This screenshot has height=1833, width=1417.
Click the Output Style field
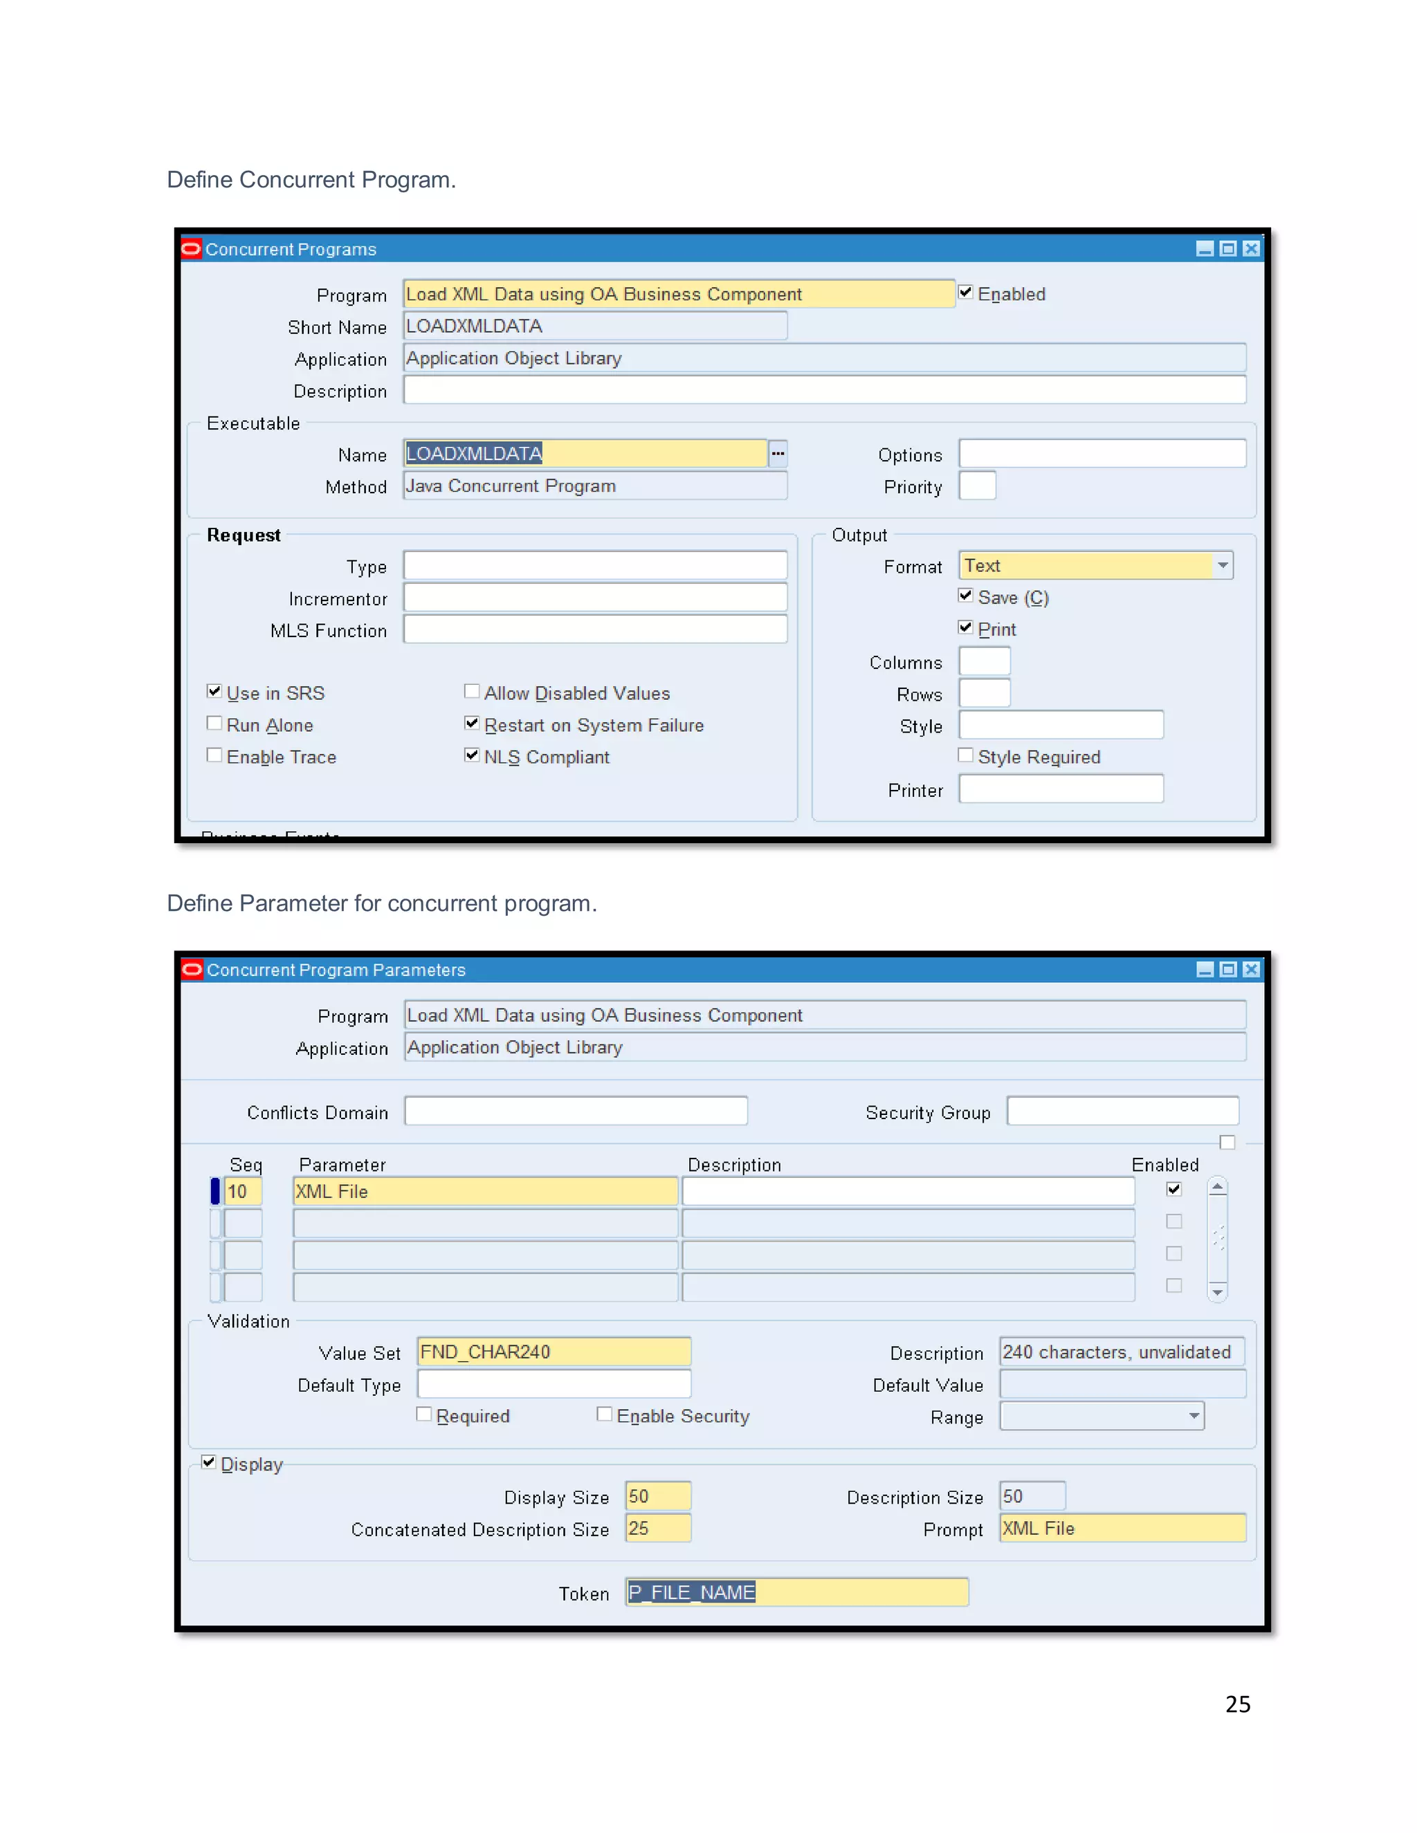coord(1061,725)
